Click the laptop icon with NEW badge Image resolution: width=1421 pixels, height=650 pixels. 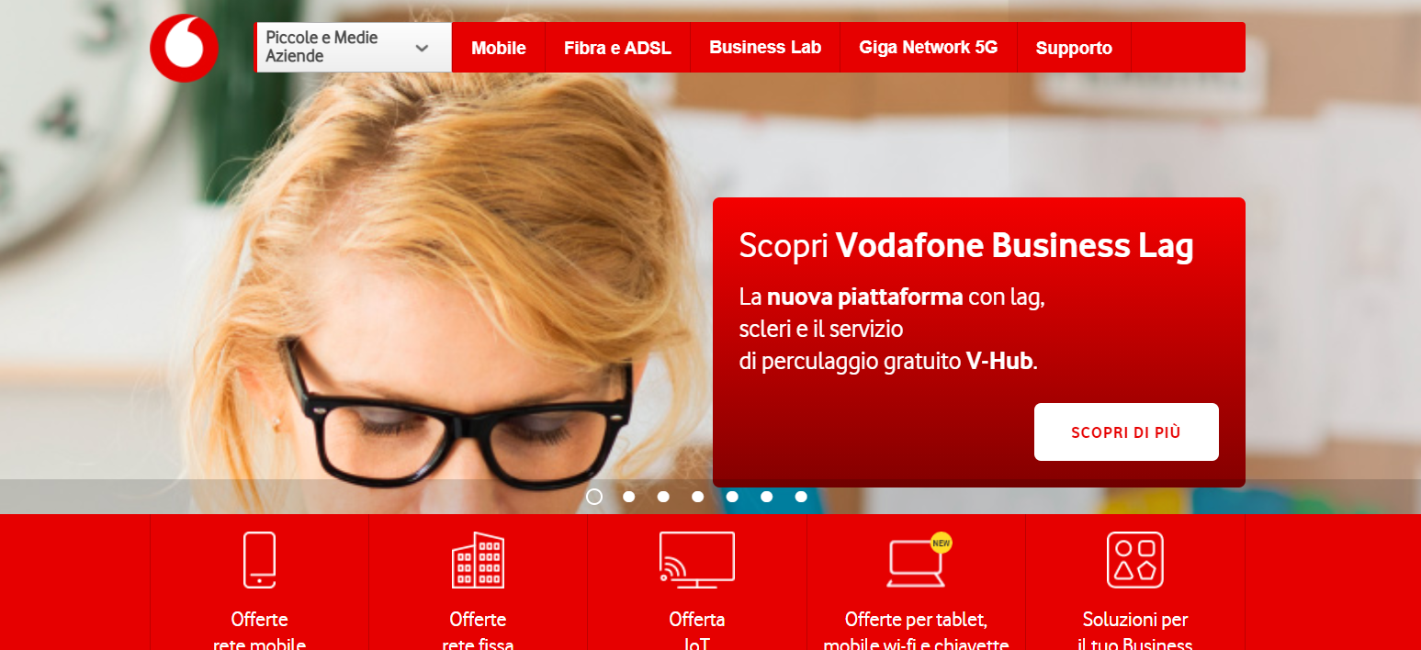(x=919, y=560)
